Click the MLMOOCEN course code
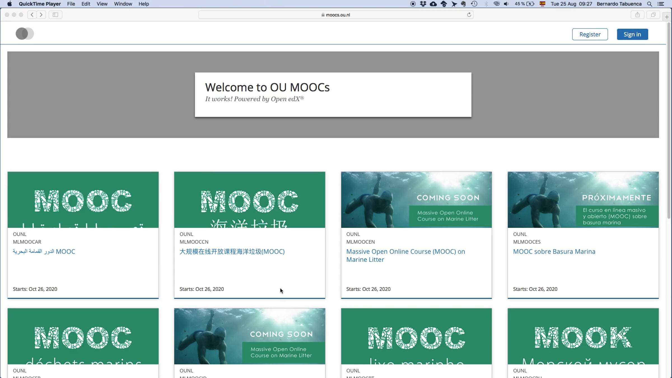This screenshot has height=378, width=672. click(361, 242)
